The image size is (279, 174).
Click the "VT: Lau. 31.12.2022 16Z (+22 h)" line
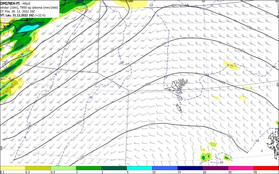23,15
